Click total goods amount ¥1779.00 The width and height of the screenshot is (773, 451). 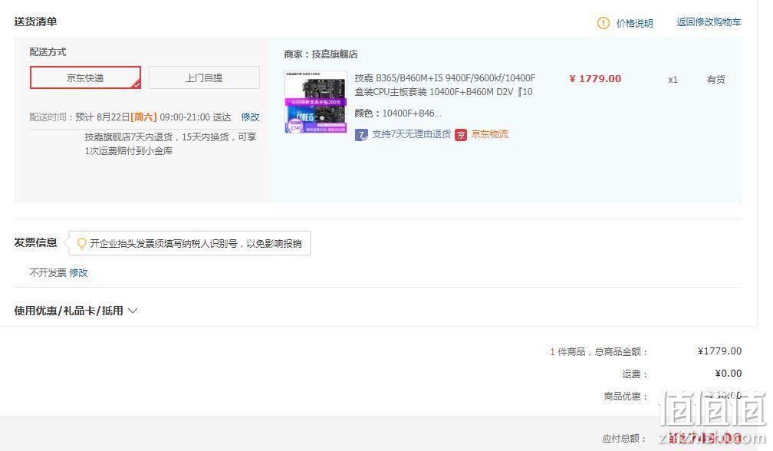(720, 351)
